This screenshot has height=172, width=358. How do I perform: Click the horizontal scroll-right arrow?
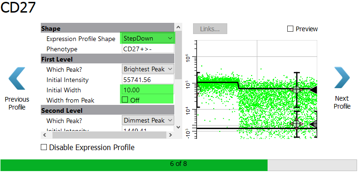tap(170, 135)
